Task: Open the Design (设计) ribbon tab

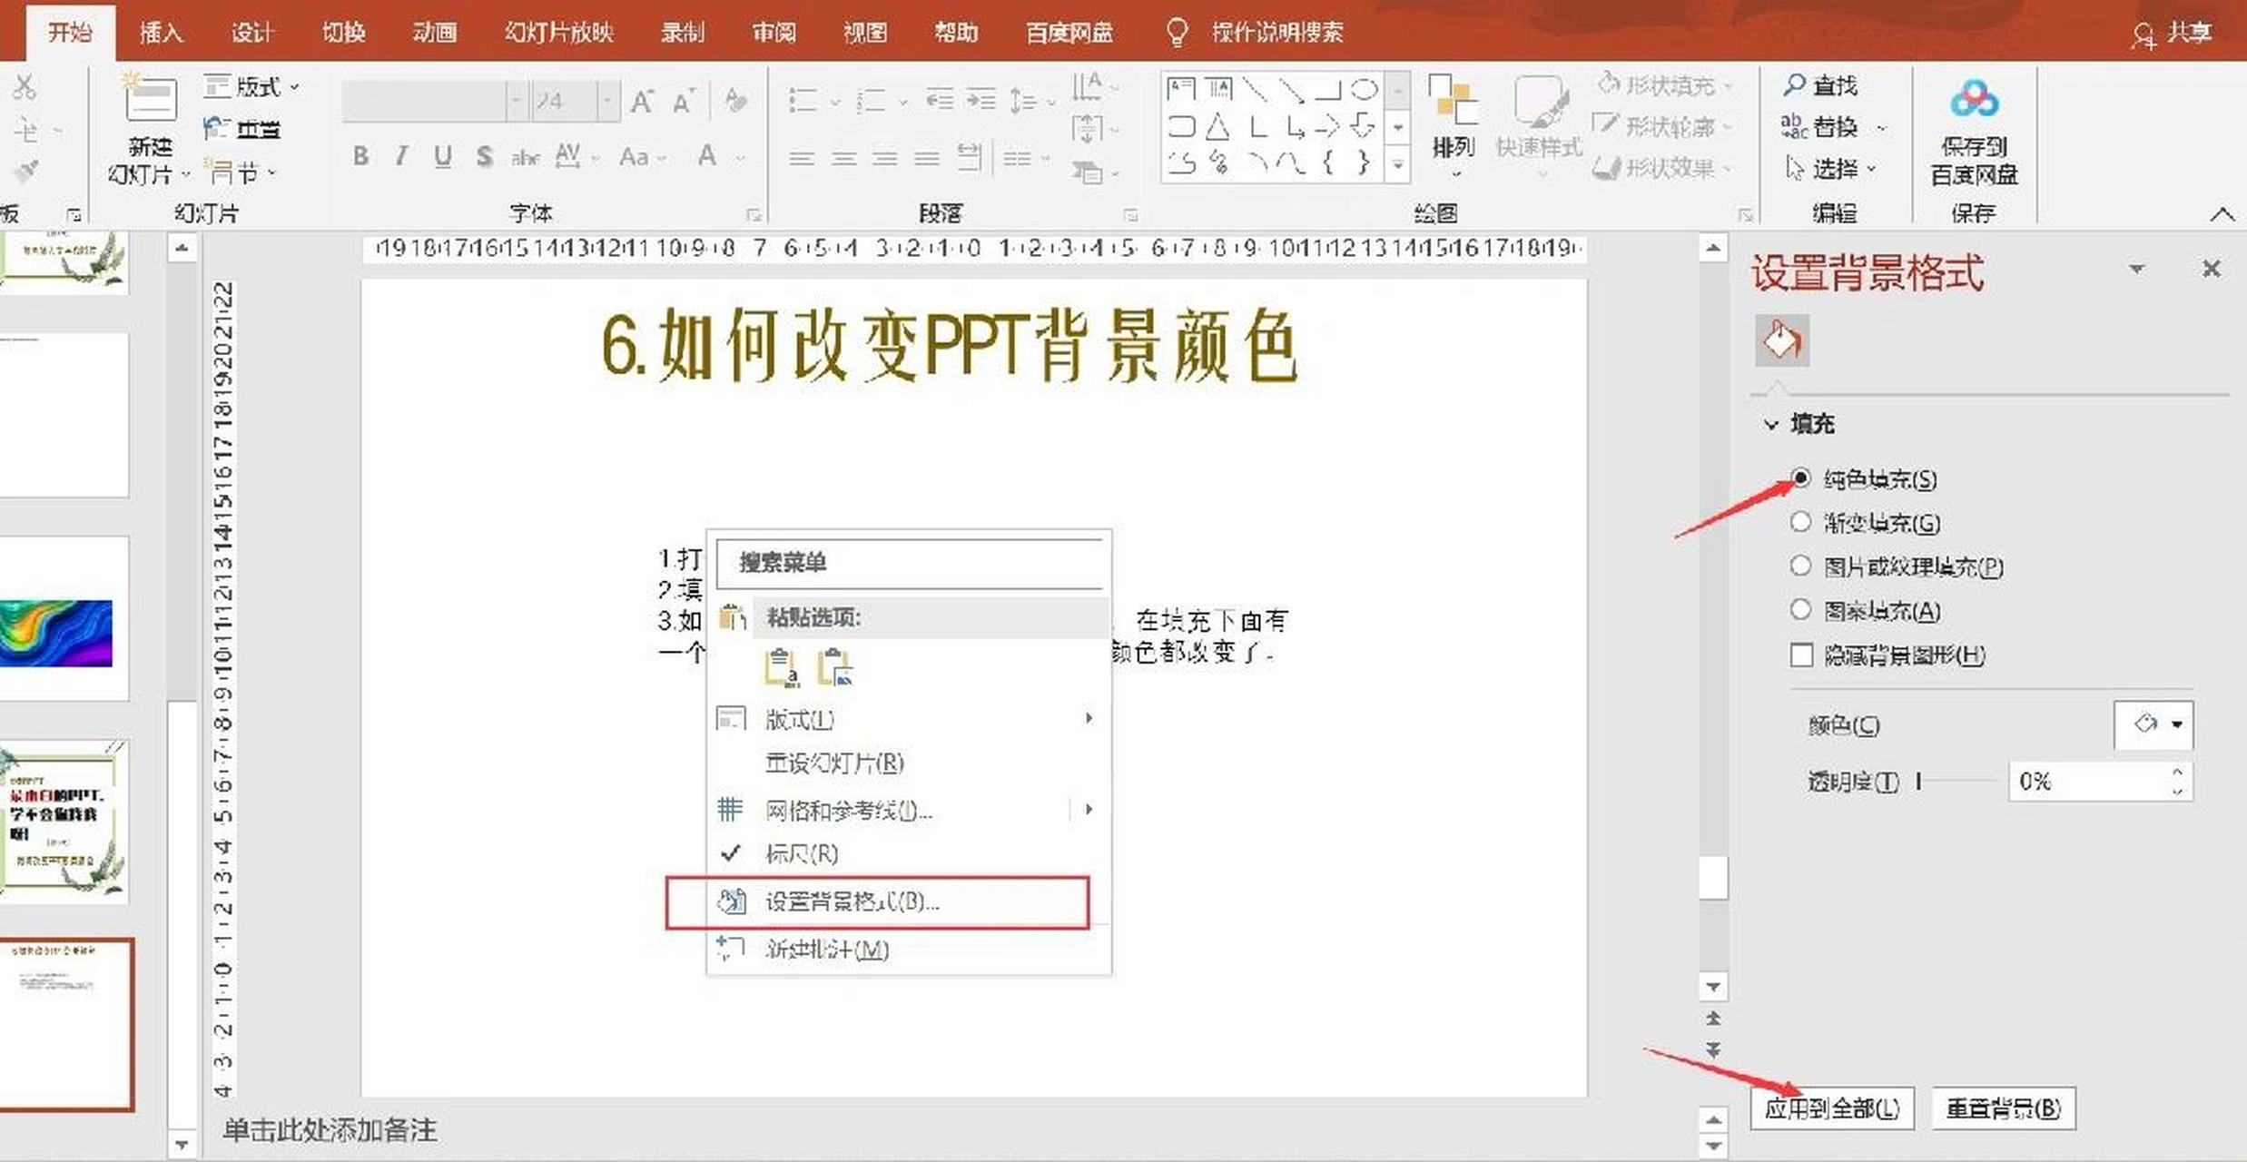Action: [x=251, y=33]
